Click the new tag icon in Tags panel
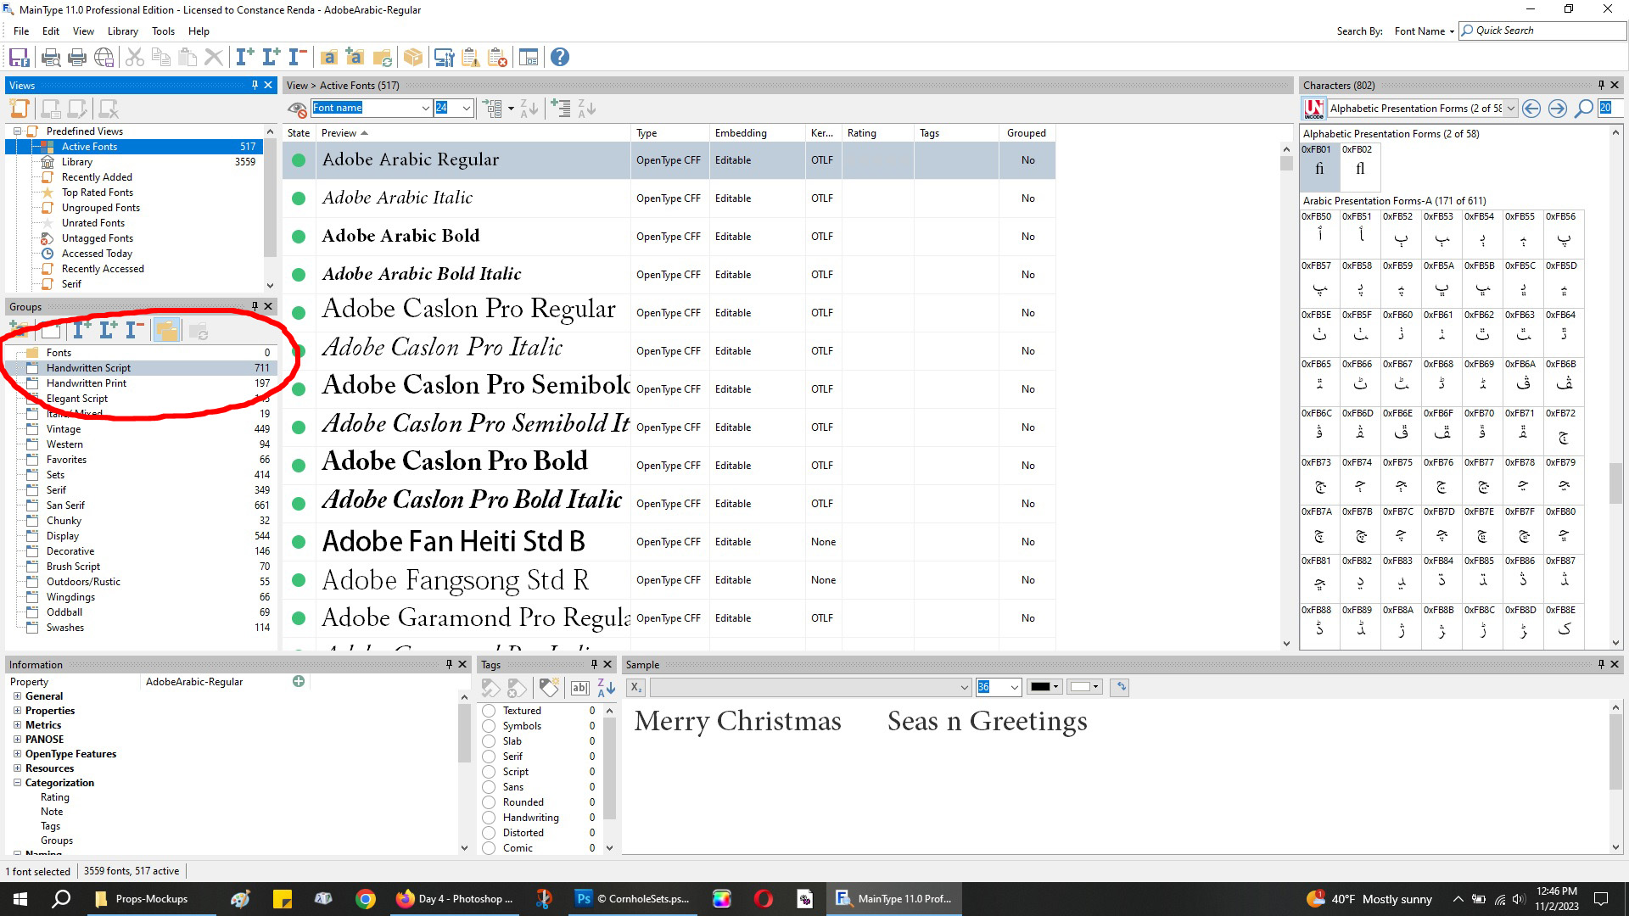 click(x=549, y=688)
